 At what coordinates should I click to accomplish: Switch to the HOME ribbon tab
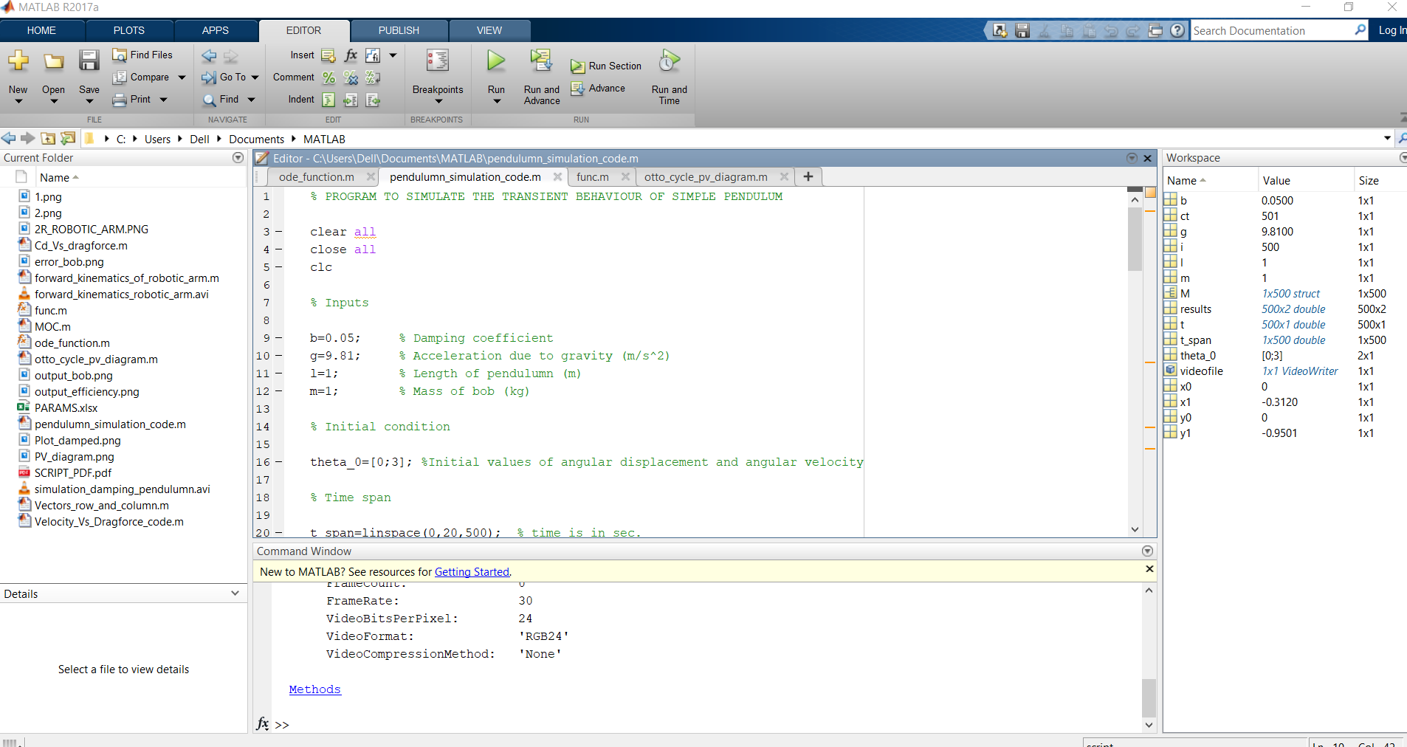[41, 30]
